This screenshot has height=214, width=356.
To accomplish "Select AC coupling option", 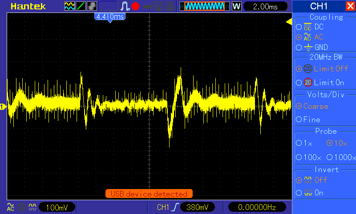I will [x=310, y=37].
